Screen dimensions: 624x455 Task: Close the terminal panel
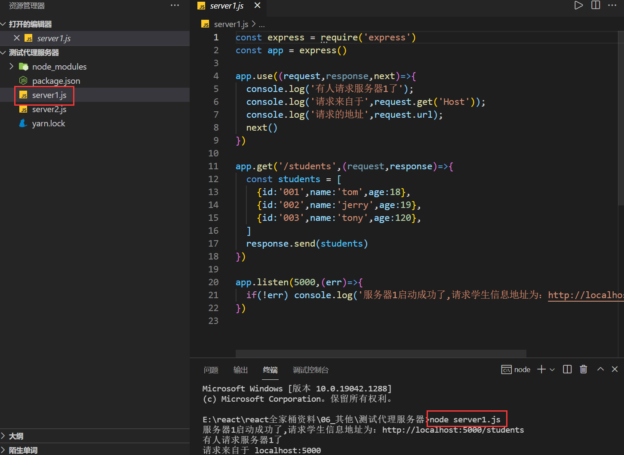click(x=615, y=369)
